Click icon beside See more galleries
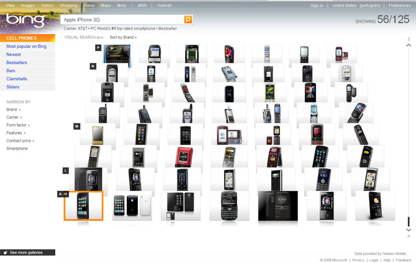This screenshot has height=263, width=416. pyautogui.click(x=5, y=253)
